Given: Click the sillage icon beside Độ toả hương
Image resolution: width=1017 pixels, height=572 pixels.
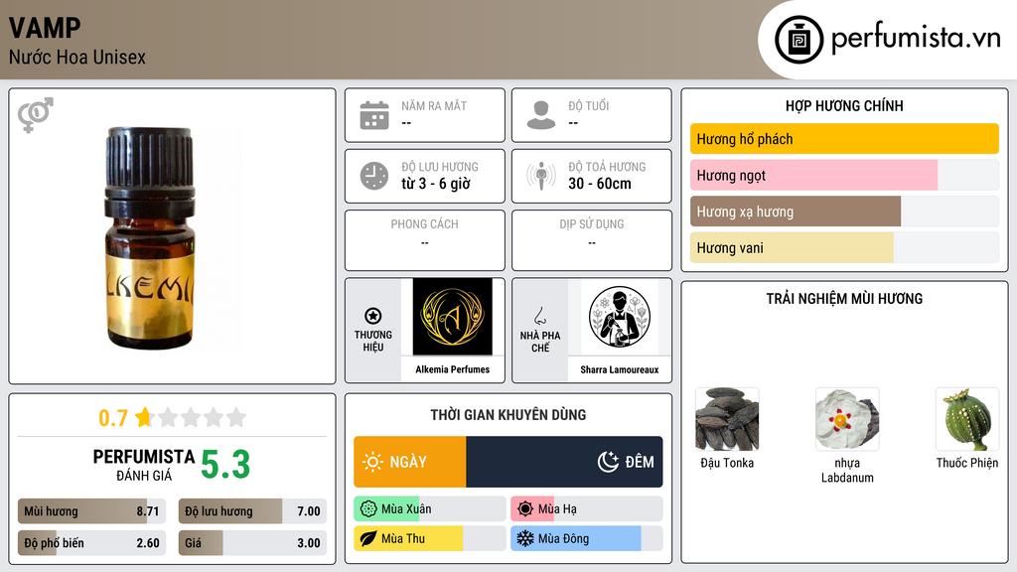Looking at the screenshot, I should (541, 176).
